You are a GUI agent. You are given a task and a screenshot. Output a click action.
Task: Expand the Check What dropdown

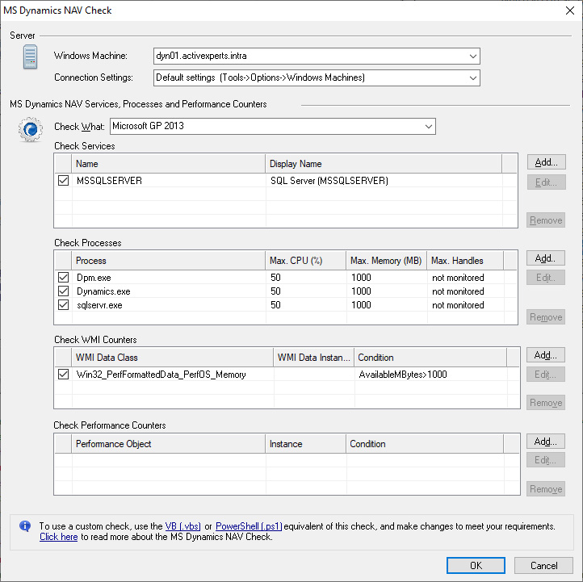click(428, 127)
